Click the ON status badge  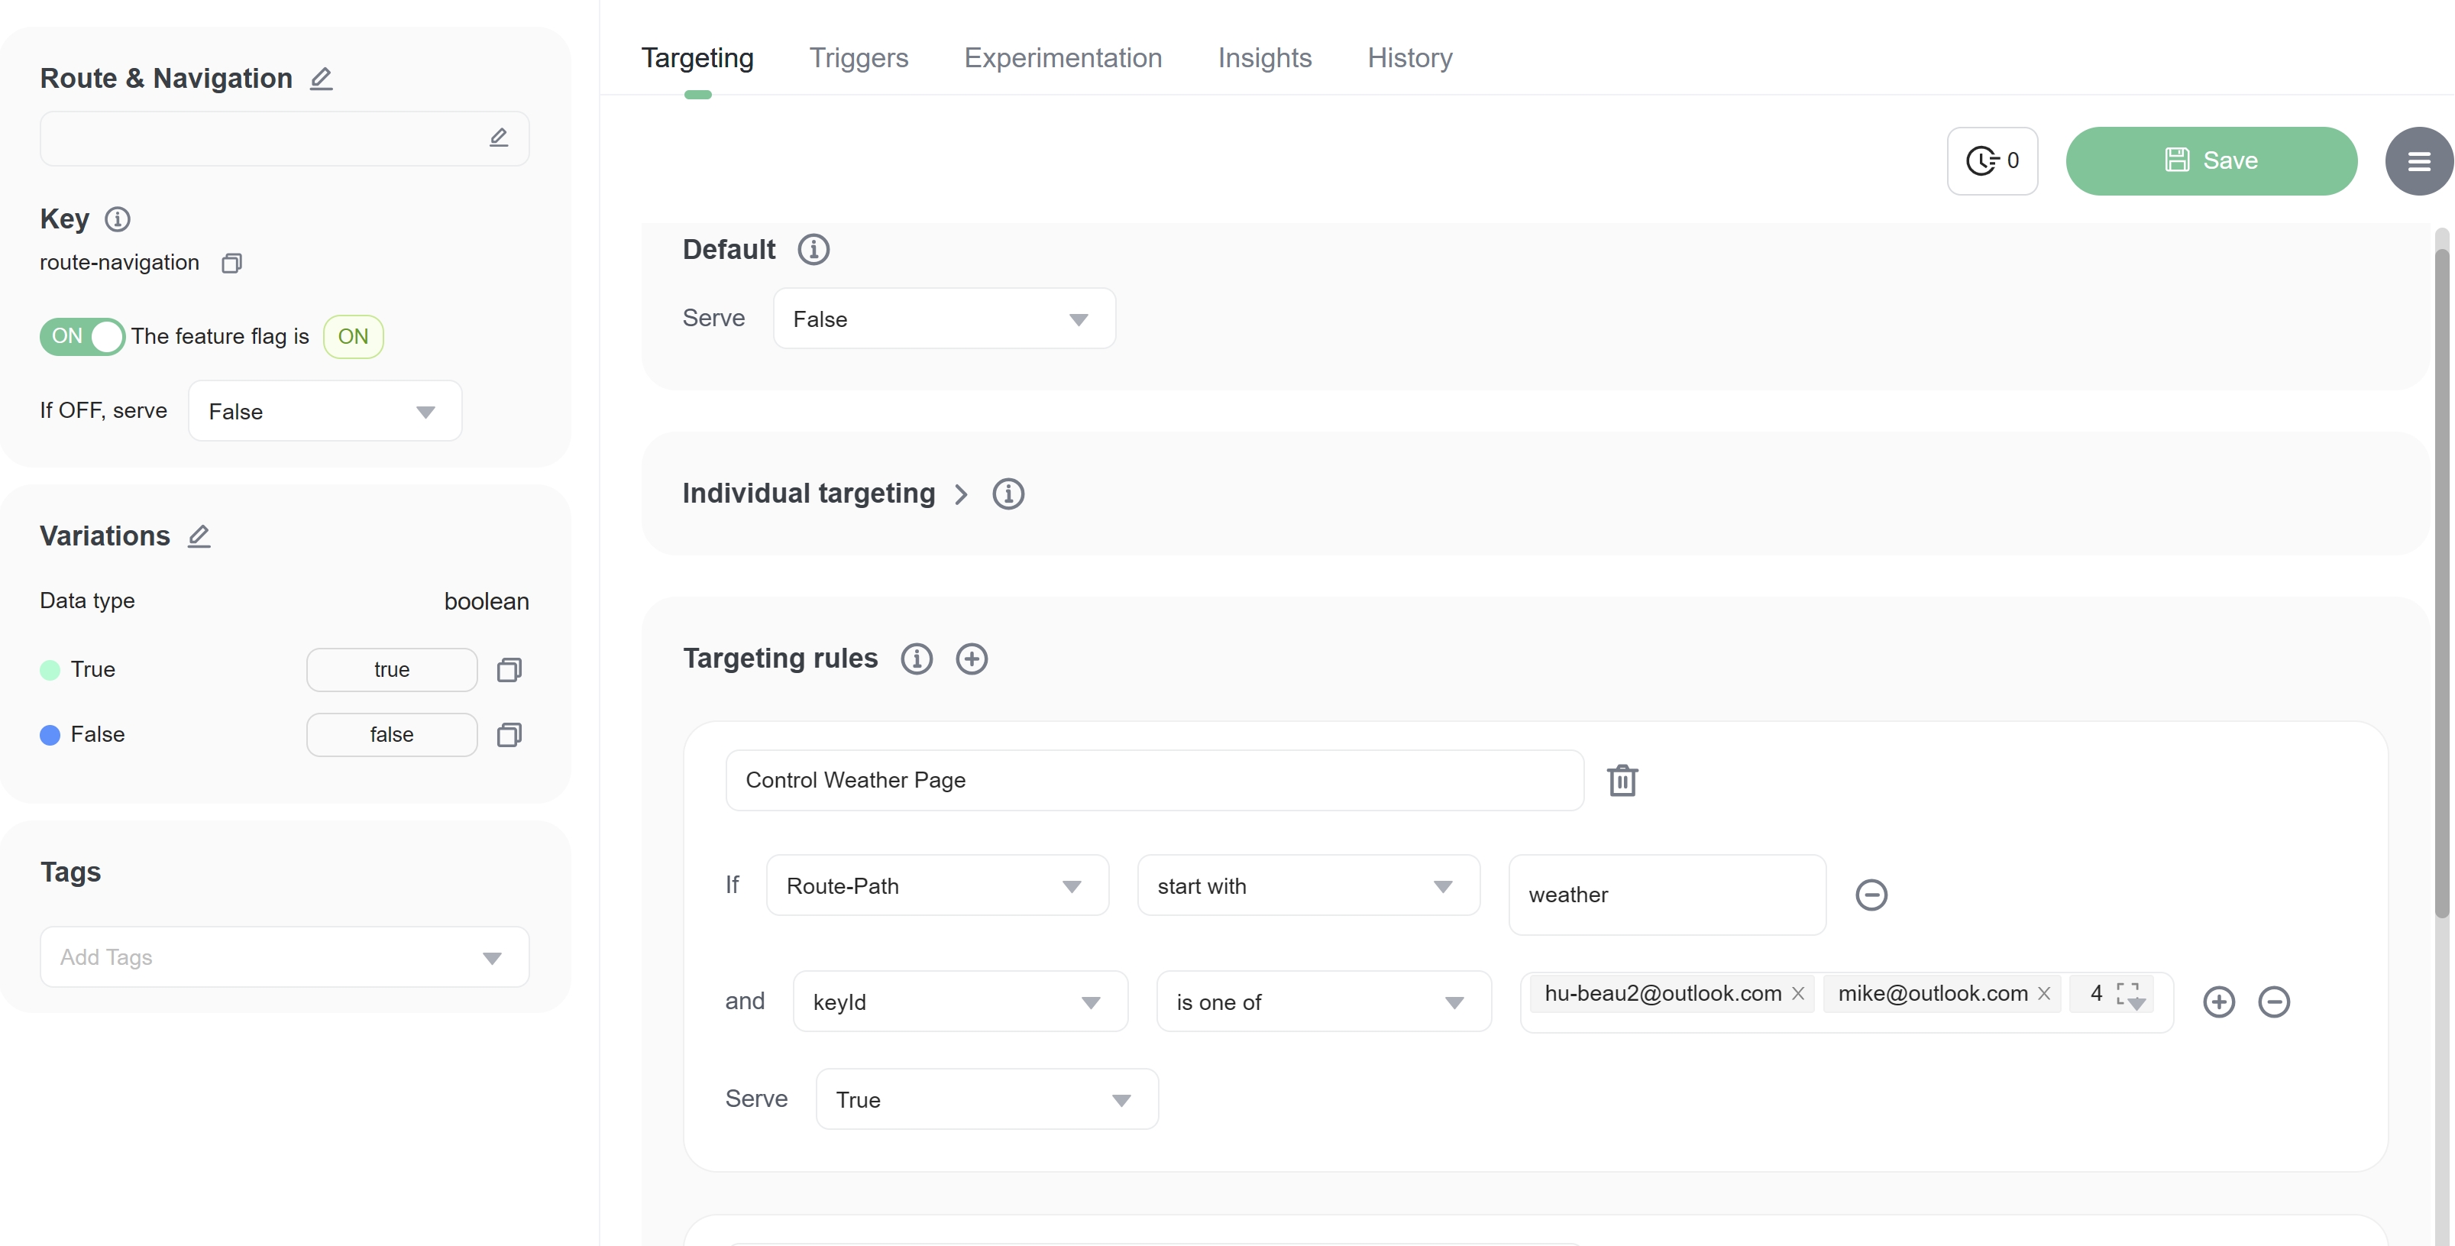pyautogui.click(x=353, y=337)
